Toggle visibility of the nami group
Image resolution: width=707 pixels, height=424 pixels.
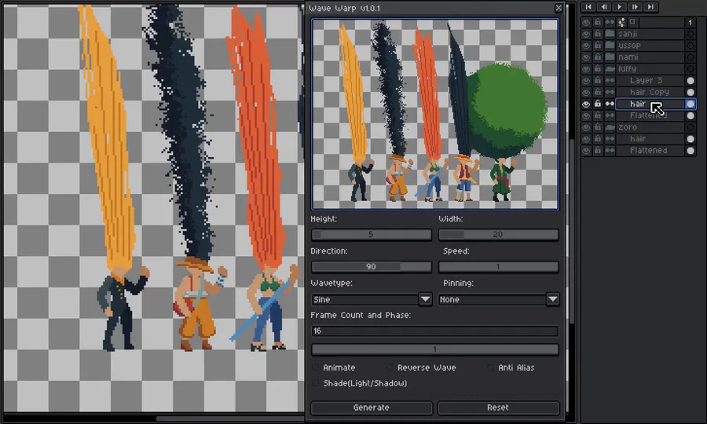click(586, 57)
